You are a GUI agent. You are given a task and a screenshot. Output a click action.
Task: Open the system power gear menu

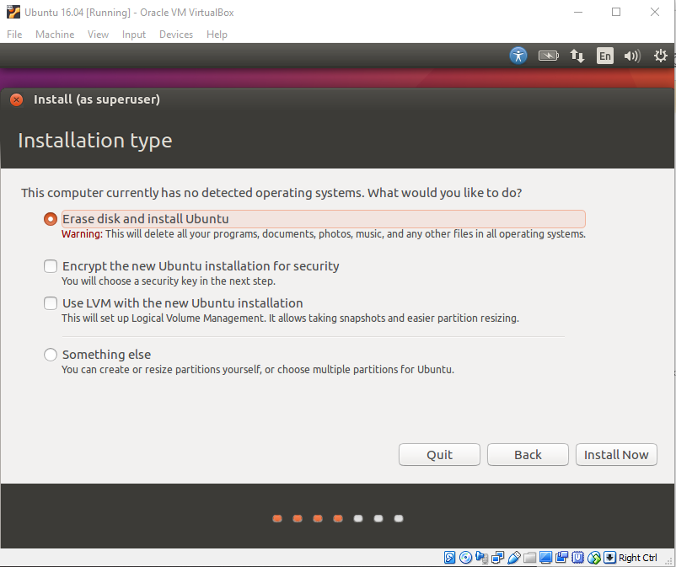click(x=661, y=56)
